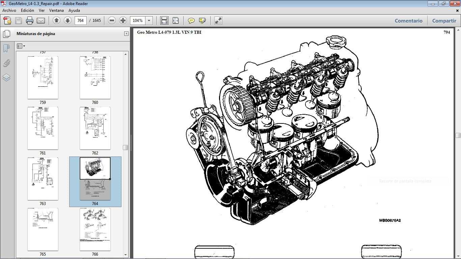The width and height of the screenshot is (461, 259).
Task: Click the page number field showing 764
Action: coord(81,21)
